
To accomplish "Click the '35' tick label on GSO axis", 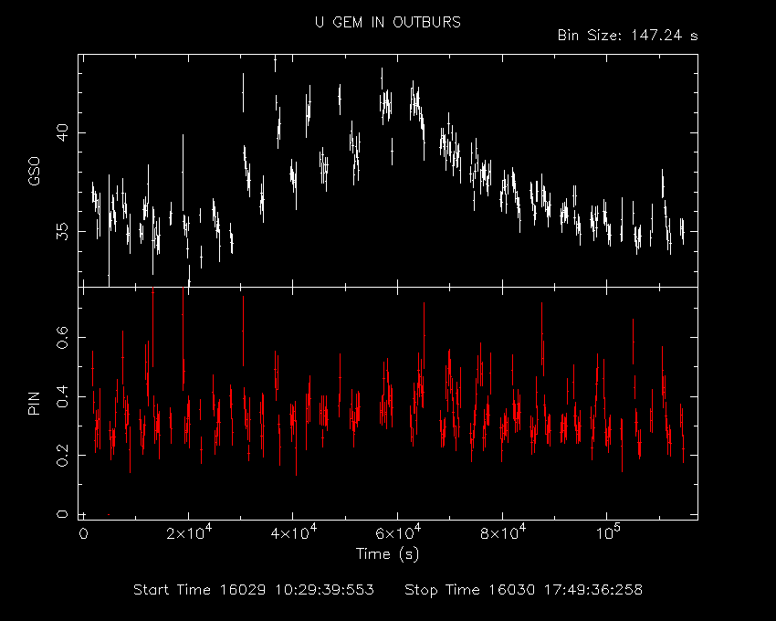I will (x=62, y=231).
